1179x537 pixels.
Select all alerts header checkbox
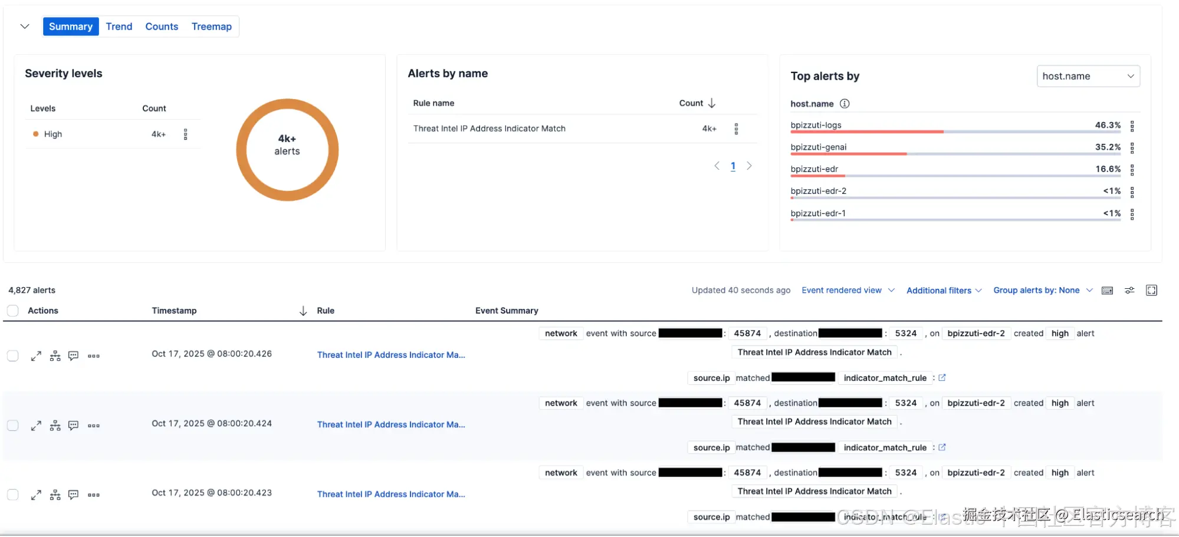tap(13, 311)
